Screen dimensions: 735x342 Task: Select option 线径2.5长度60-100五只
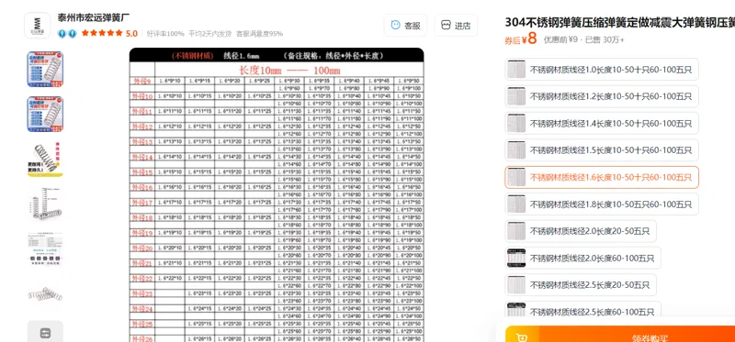pyautogui.click(x=583, y=310)
